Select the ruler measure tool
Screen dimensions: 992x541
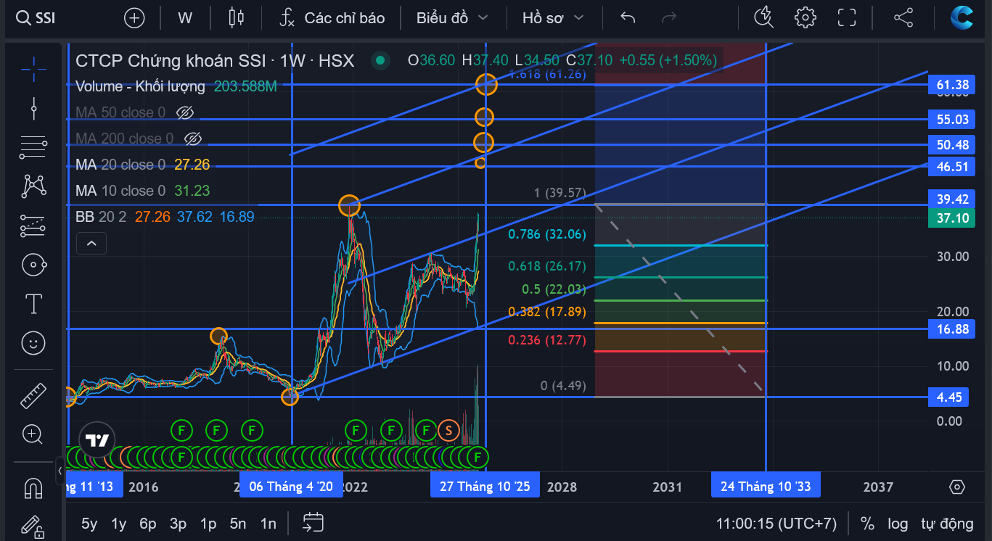(x=33, y=396)
